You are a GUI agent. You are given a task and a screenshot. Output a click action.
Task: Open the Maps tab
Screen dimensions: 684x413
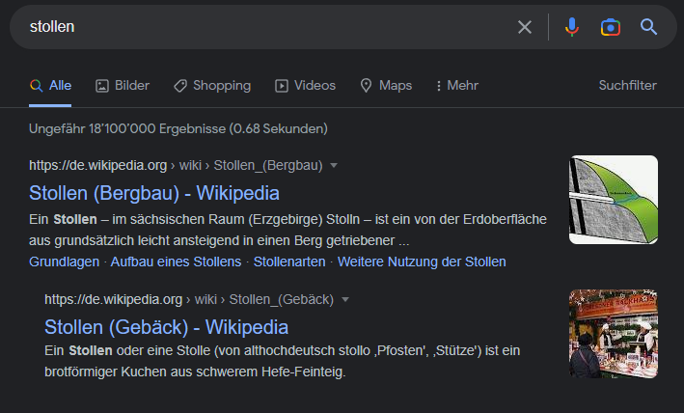(386, 86)
